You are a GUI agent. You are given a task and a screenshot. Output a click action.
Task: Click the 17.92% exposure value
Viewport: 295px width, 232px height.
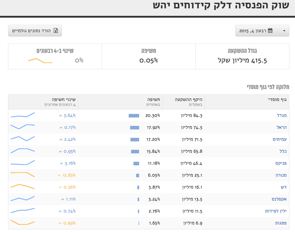[153, 127]
